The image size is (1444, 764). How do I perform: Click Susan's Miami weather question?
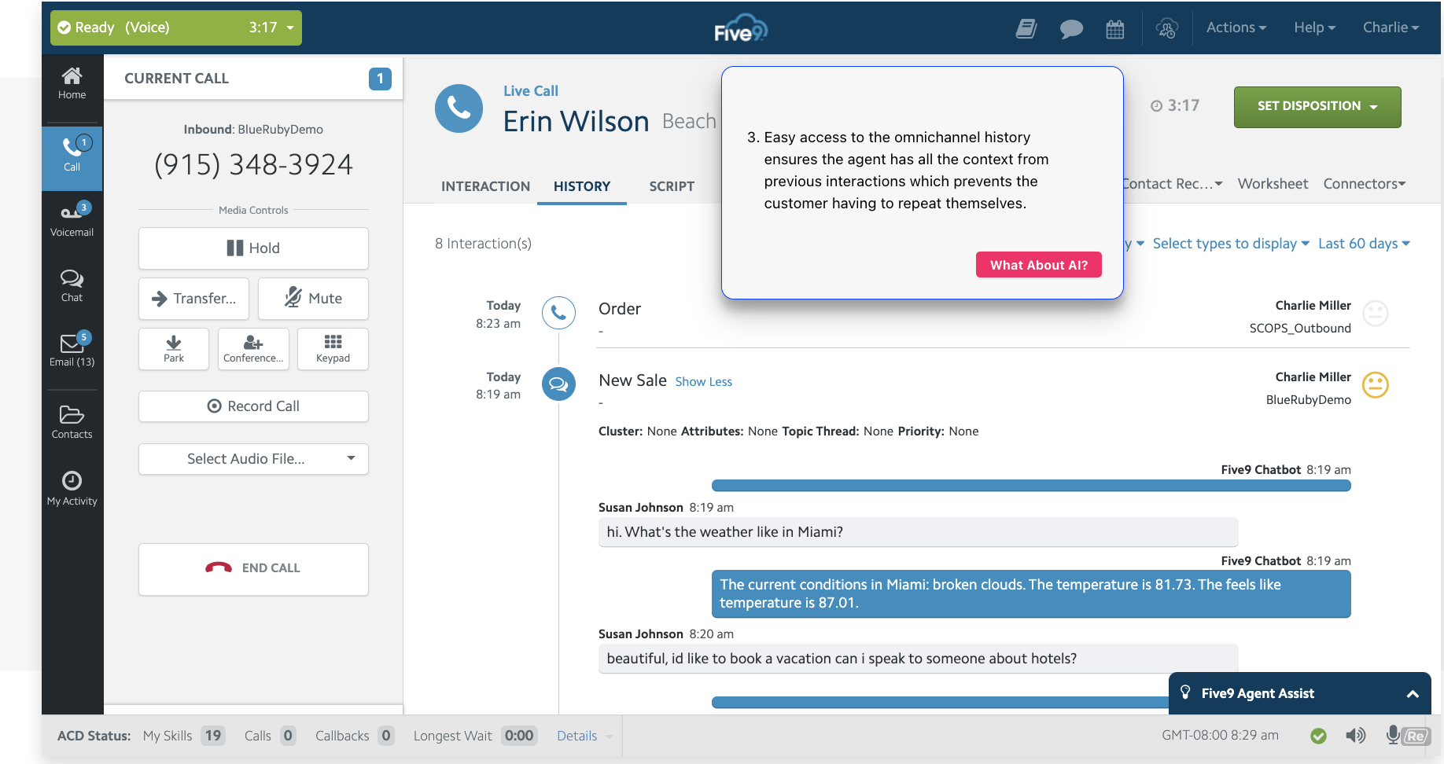918,532
